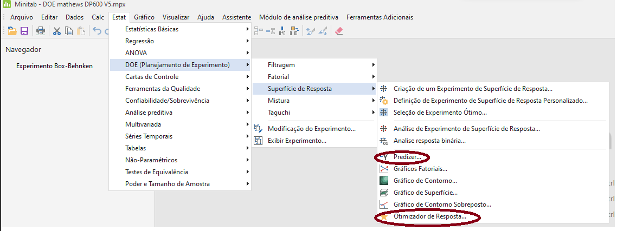This screenshot has height=231, width=617.
Task: Click the Gráfico de Contorno icon
Action: coord(384,181)
